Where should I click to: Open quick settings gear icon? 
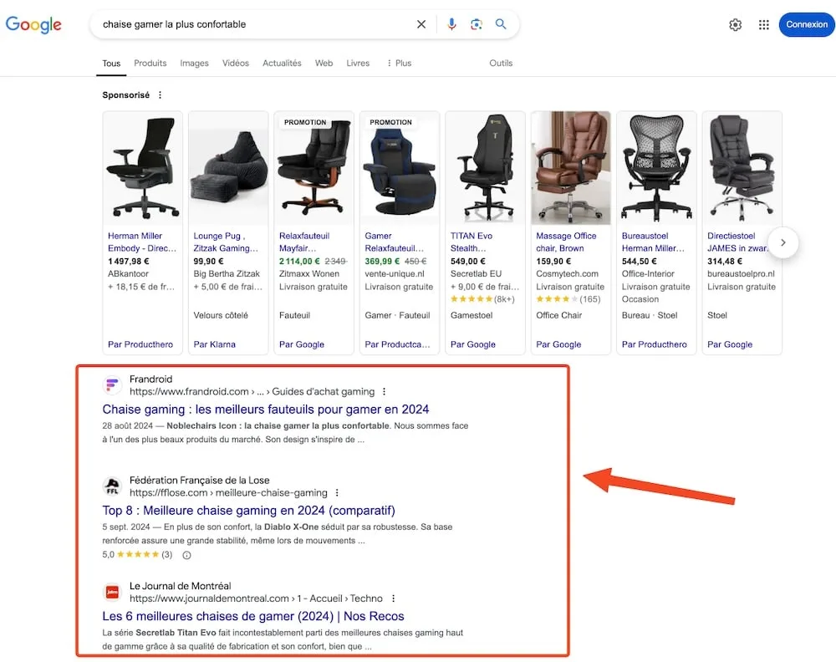point(735,24)
